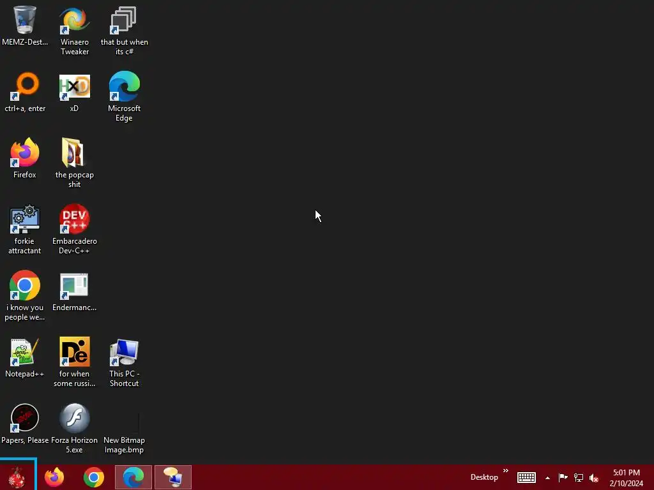Expand the Desktop toolbar chevron
654x490 pixels.
pyautogui.click(x=506, y=471)
